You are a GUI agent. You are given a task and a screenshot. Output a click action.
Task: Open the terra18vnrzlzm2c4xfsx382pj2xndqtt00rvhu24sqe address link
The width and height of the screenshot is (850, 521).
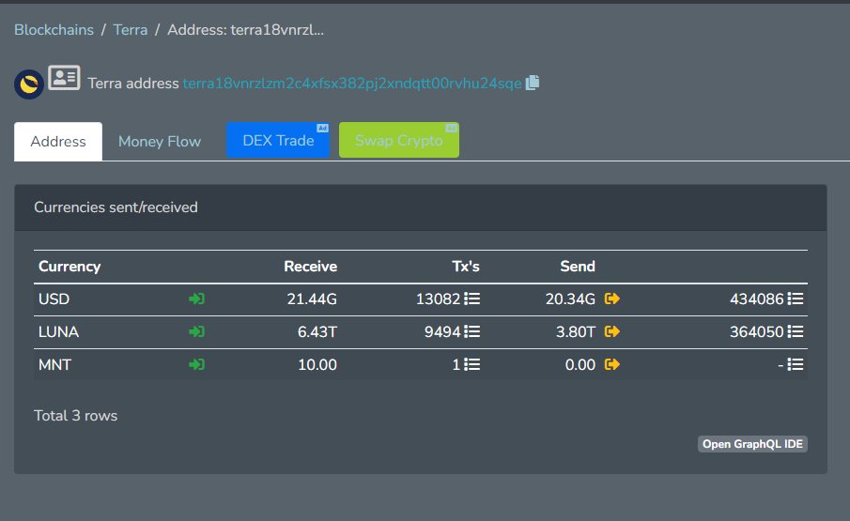pos(352,84)
